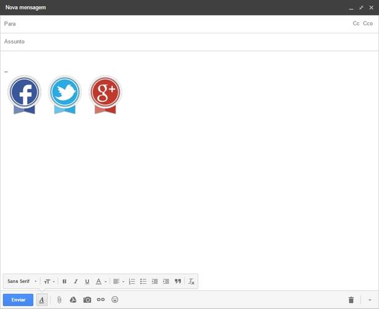Open the emoticon smiley picker
379x309 pixels.
(x=115, y=300)
